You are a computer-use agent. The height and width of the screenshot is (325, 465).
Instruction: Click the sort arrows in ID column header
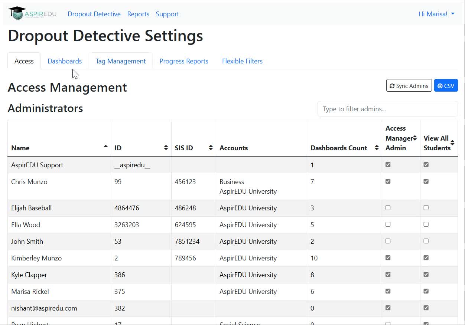[166, 148]
